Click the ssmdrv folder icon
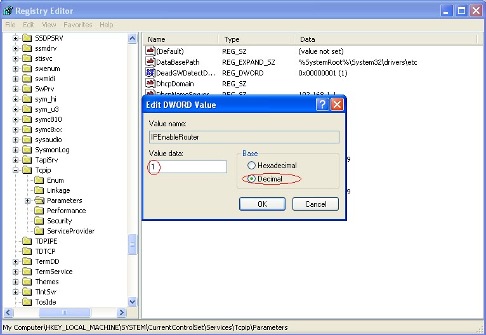Screen dimensions: 486x335 point(27,48)
